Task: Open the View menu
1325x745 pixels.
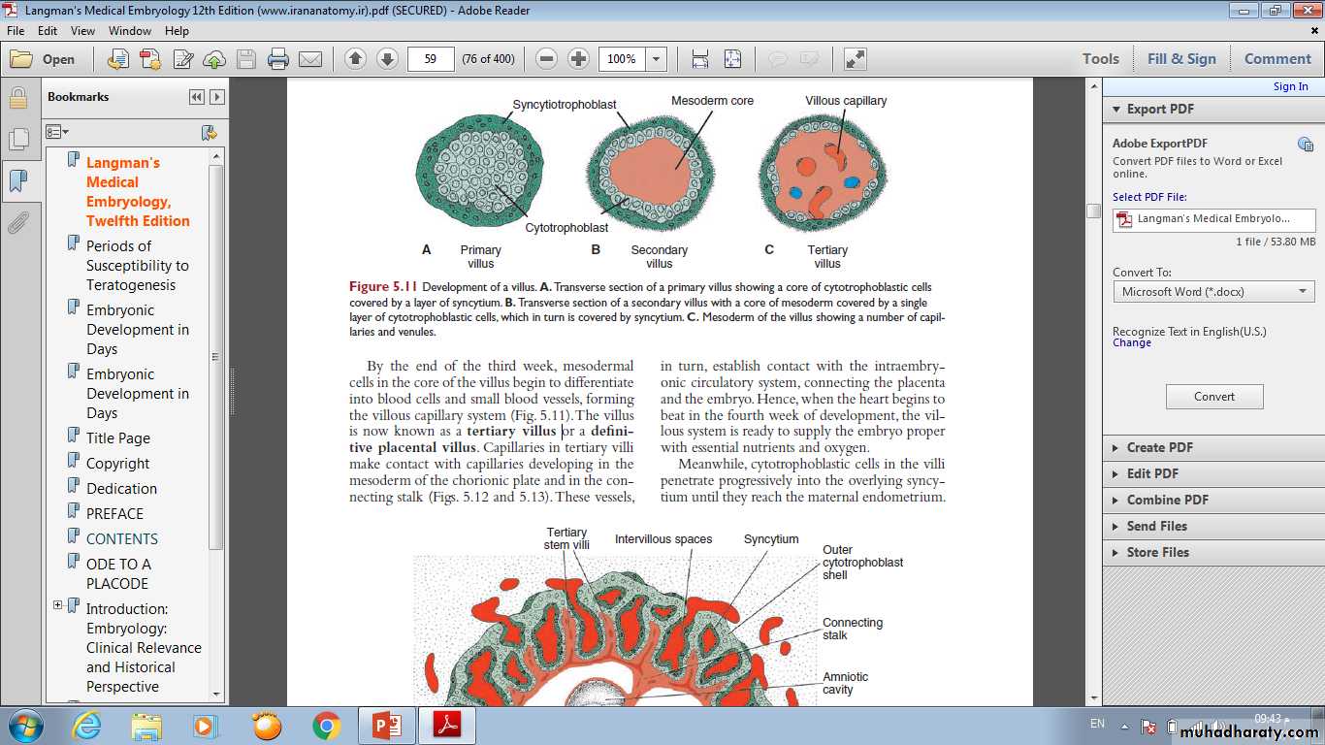Action: tap(82, 31)
